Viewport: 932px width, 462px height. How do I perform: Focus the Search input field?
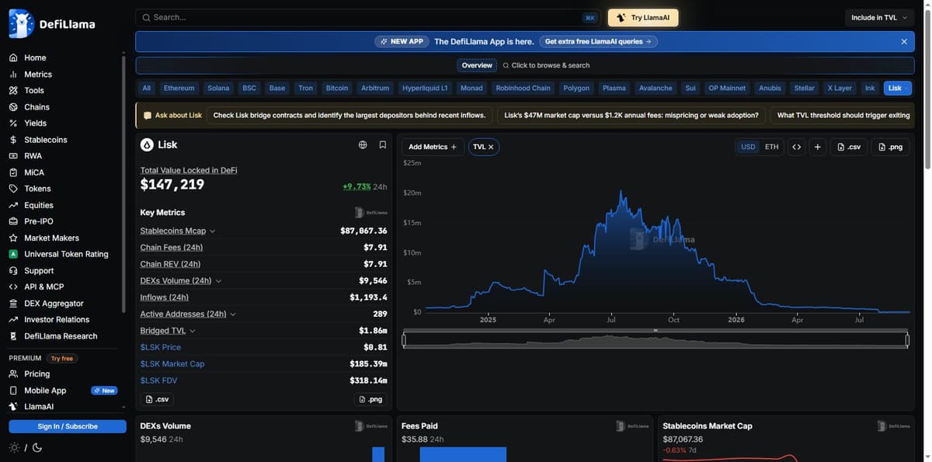(x=369, y=18)
